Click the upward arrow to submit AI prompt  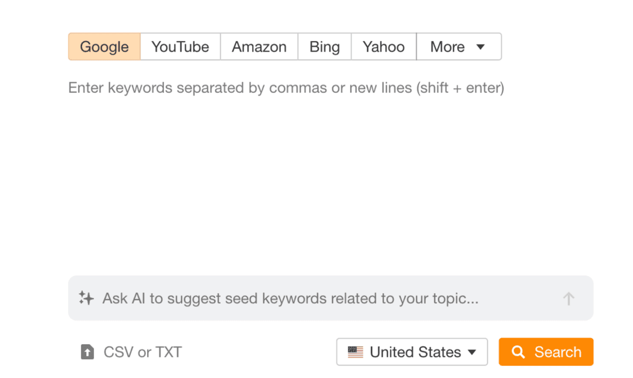click(x=568, y=298)
